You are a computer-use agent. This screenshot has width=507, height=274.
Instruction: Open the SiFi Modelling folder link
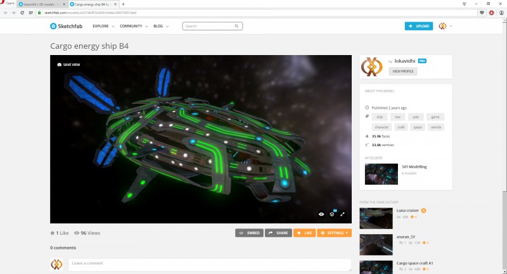(x=414, y=167)
